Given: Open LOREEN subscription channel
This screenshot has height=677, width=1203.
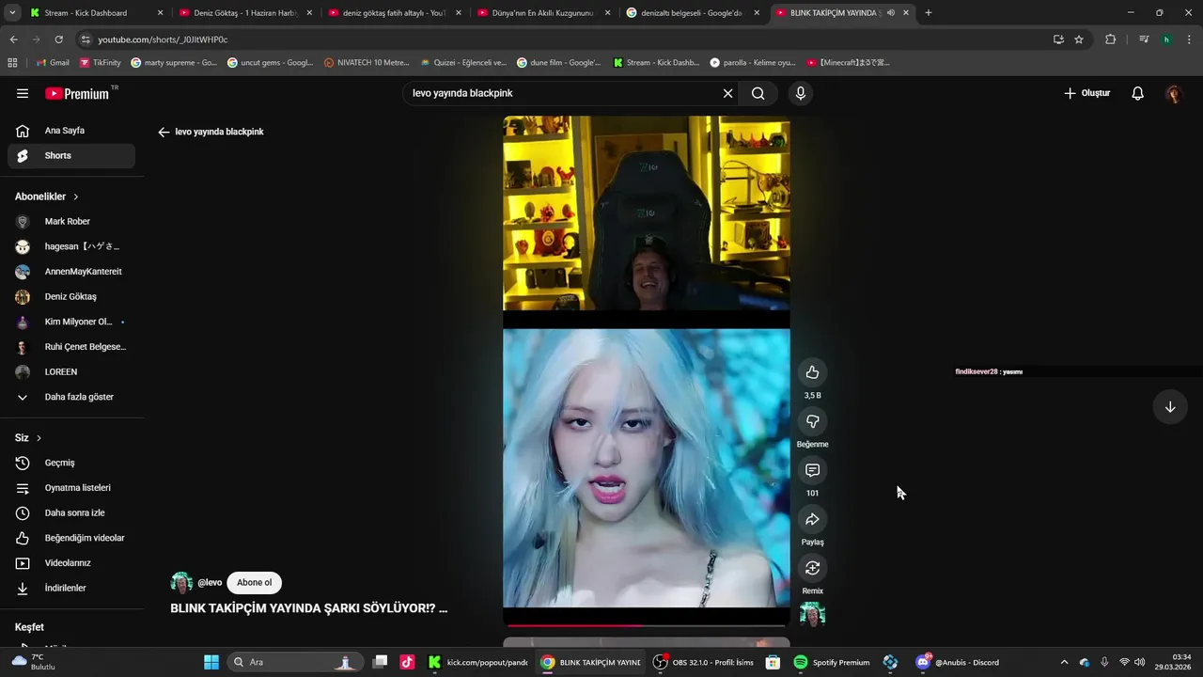Looking at the screenshot, I should (x=71, y=372).
